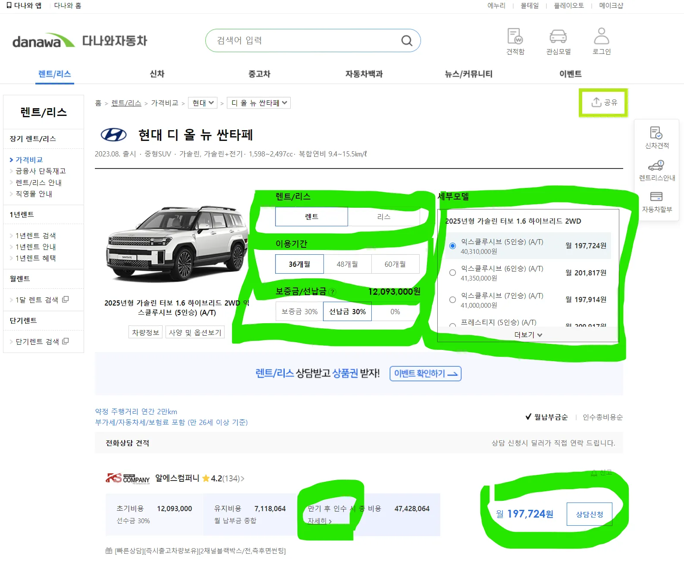684x568 pixels.
Task: Click 렌트/리스 breadcrumb link
Action: click(x=126, y=103)
